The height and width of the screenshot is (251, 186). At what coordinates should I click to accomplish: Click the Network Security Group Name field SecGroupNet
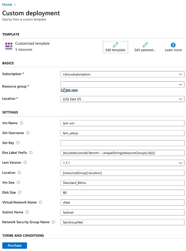(122, 222)
